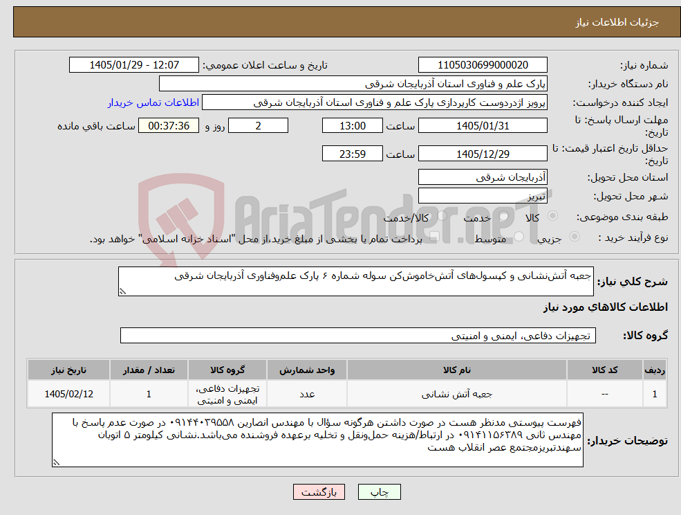Select the جزیی purchase type radio

tap(574, 237)
